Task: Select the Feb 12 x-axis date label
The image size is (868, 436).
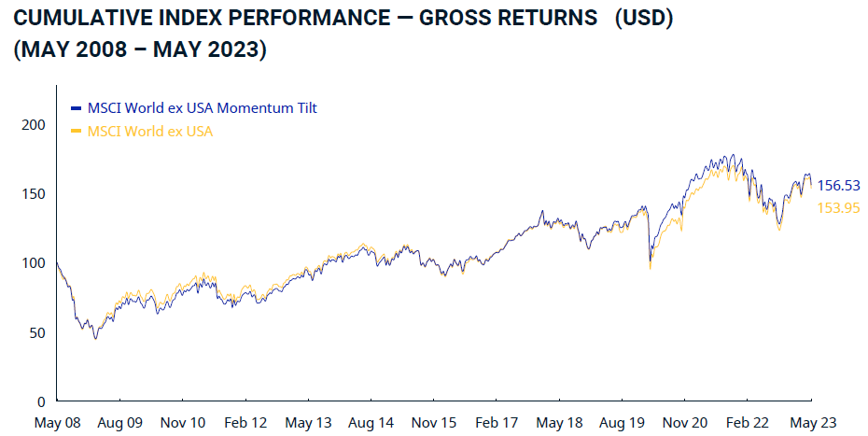Action: click(246, 423)
